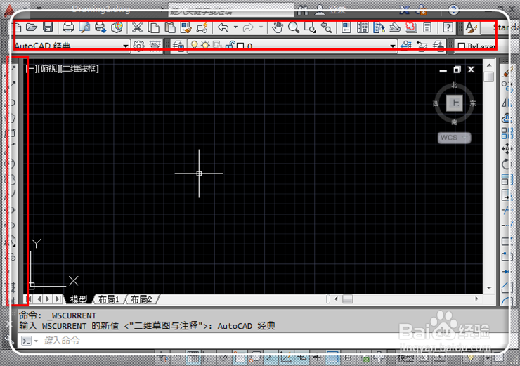Open Help with the question mark icon
This screenshot has height=366, width=520.
tap(448, 27)
